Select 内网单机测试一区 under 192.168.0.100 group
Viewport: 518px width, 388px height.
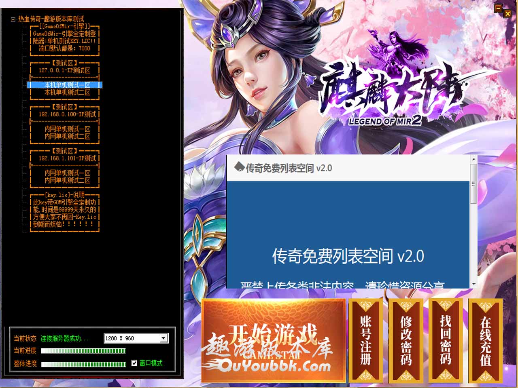[x=65, y=129]
